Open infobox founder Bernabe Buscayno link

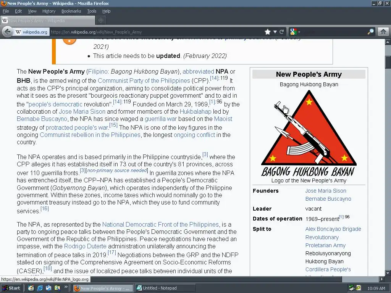(x=328, y=199)
